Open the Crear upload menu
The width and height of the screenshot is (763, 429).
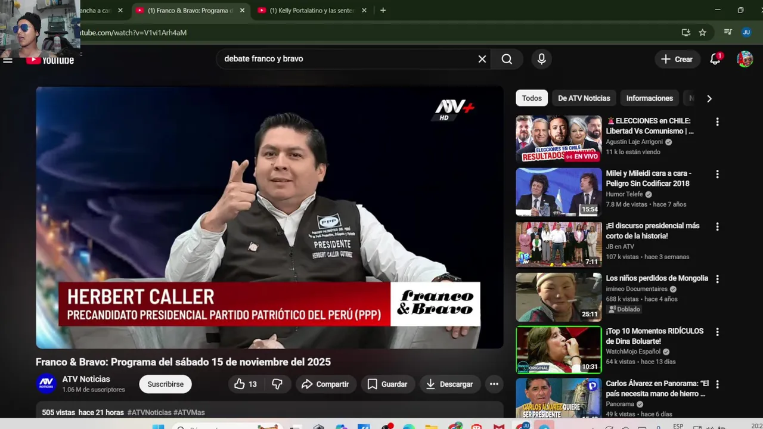point(677,59)
